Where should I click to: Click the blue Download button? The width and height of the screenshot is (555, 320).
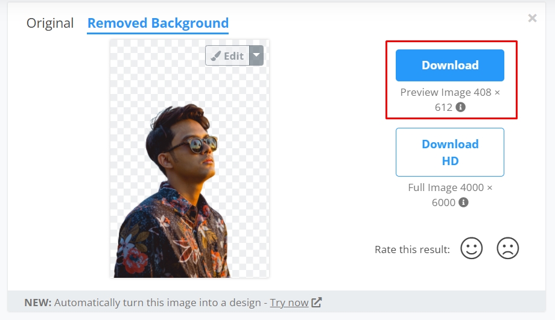pos(450,66)
